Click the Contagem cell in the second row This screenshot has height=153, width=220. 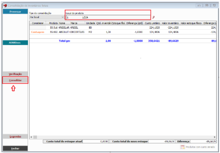(x=38, y=32)
